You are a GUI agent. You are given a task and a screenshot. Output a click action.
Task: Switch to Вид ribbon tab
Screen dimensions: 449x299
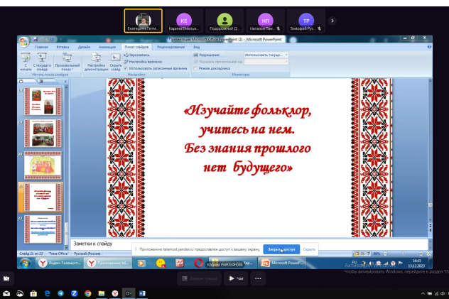click(x=196, y=47)
